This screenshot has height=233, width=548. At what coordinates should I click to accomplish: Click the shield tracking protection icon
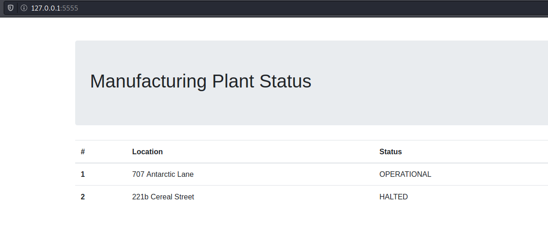pos(11,8)
